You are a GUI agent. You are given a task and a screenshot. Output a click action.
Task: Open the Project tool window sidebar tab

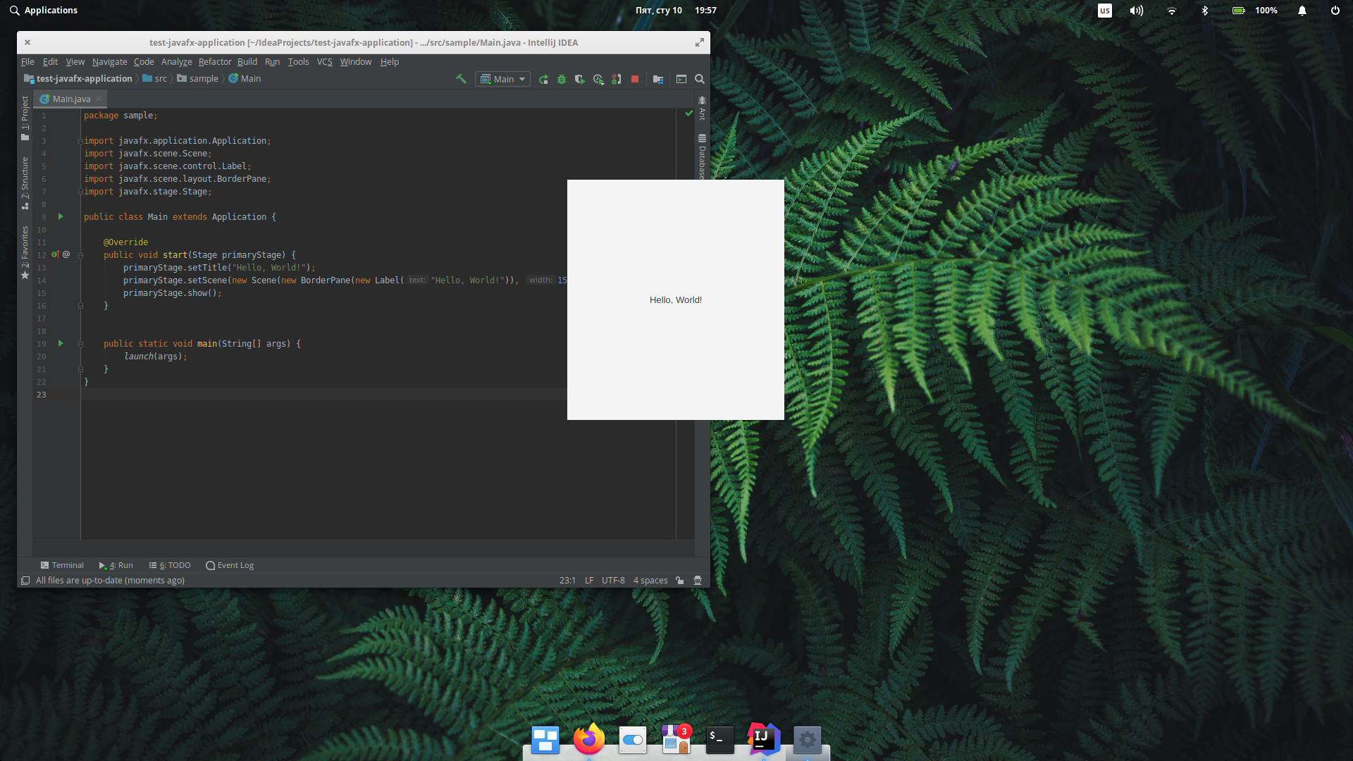pyautogui.click(x=25, y=118)
